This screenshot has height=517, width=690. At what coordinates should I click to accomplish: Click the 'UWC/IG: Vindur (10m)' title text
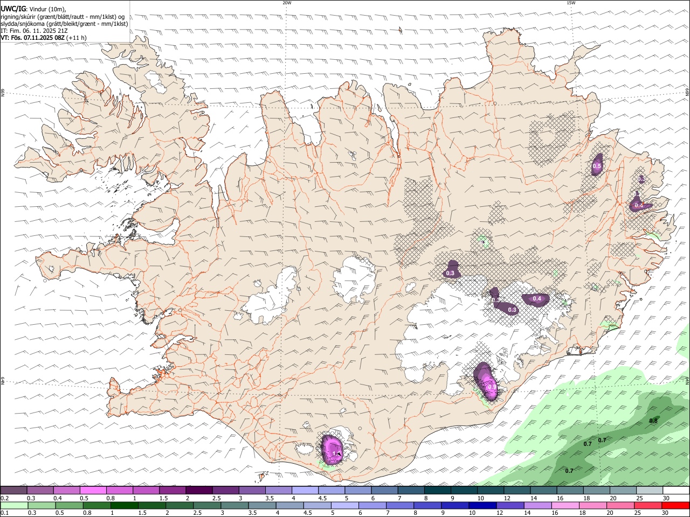point(33,9)
